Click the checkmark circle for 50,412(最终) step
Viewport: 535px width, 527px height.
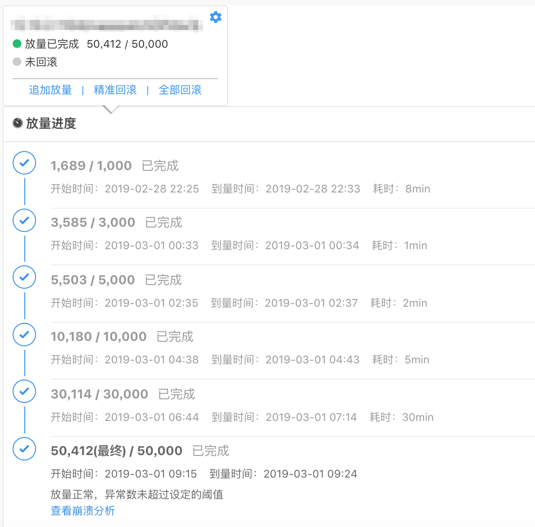click(24, 449)
